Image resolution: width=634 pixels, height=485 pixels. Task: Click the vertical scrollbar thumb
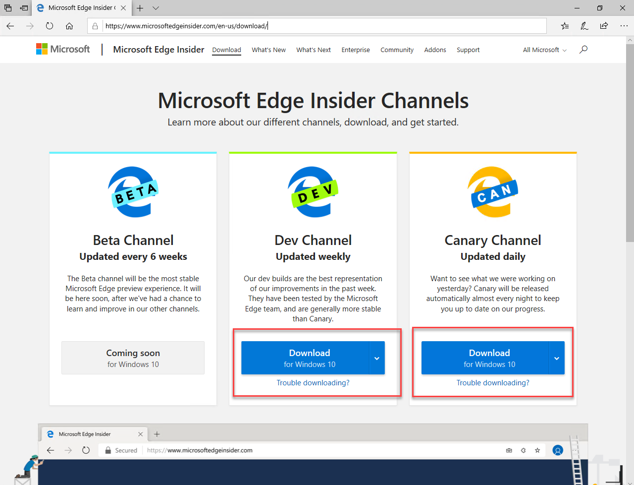click(x=630, y=143)
